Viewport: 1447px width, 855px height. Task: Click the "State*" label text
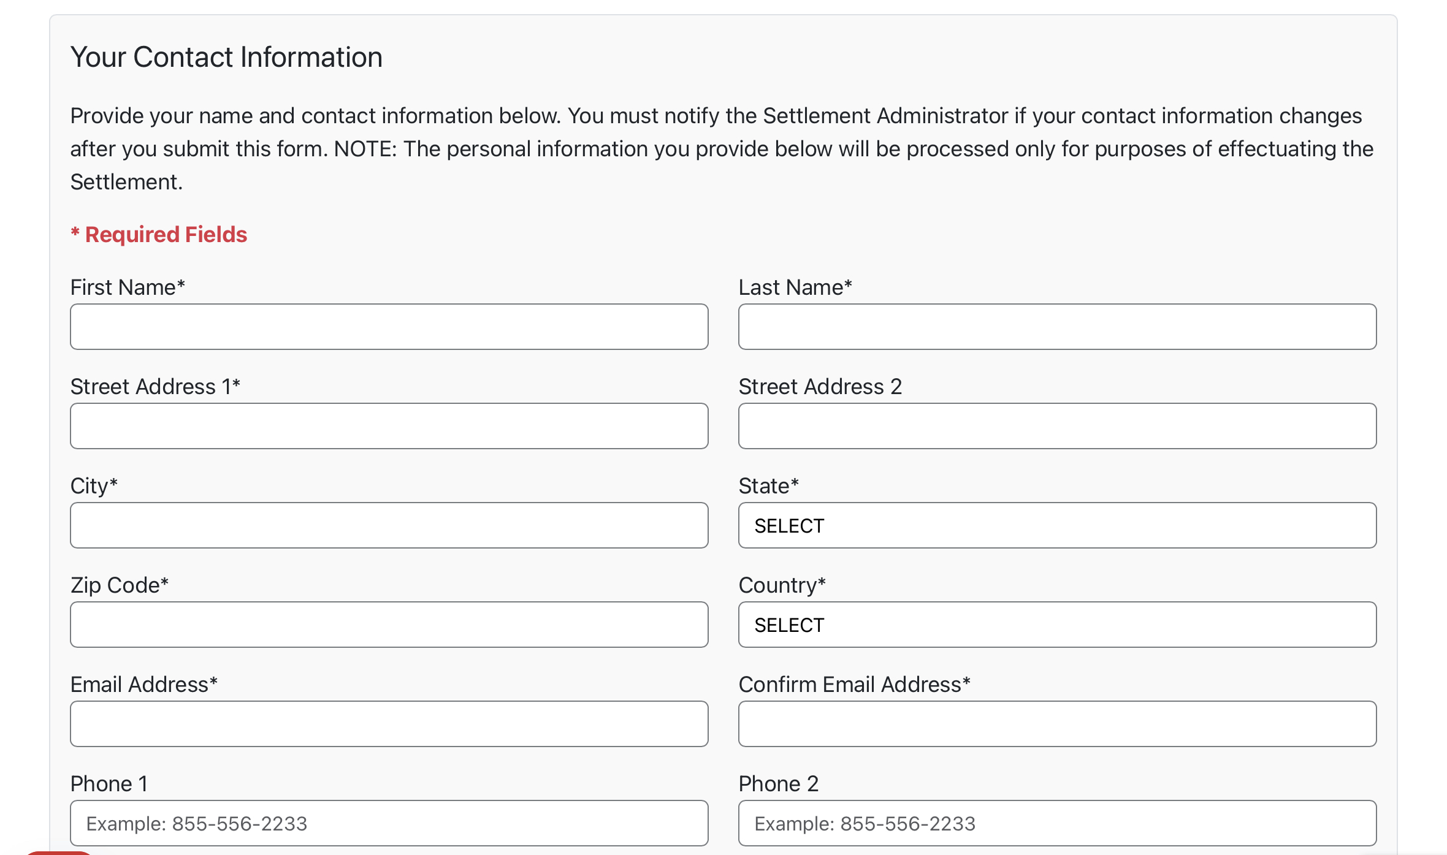[769, 486]
